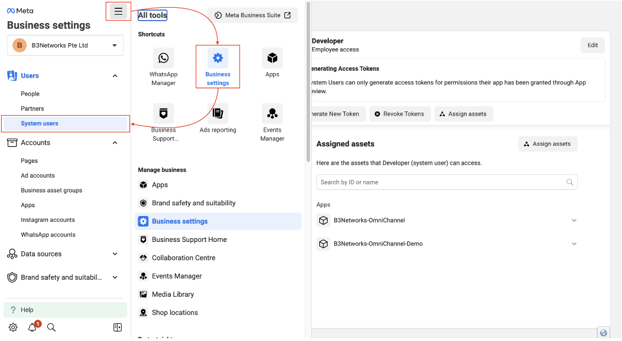Select Apps in Manage business list
The width and height of the screenshot is (622, 341).
218,185
